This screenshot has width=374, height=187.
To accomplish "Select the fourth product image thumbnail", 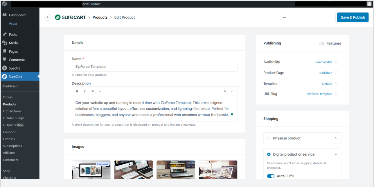I will [218, 170].
